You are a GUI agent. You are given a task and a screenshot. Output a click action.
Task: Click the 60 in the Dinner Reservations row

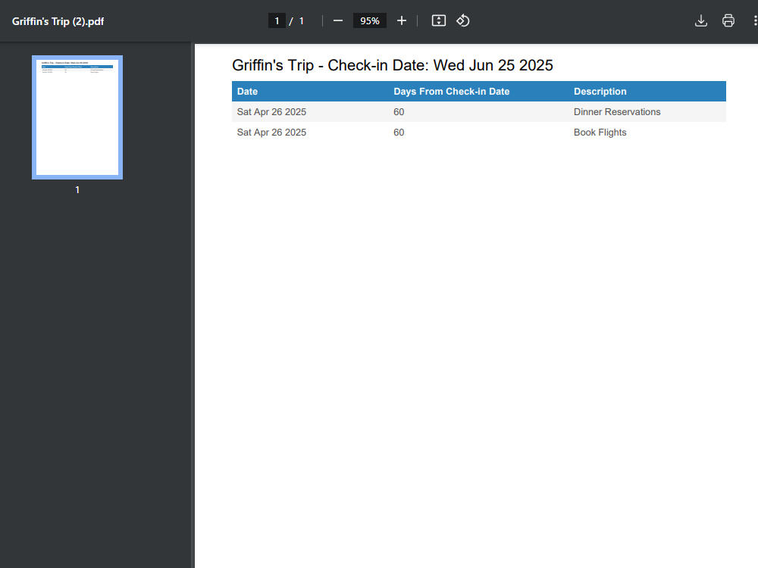click(x=399, y=111)
